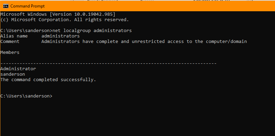The image size is (275, 136).
Task: Click the 'Members' heading
Action: (10, 52)
